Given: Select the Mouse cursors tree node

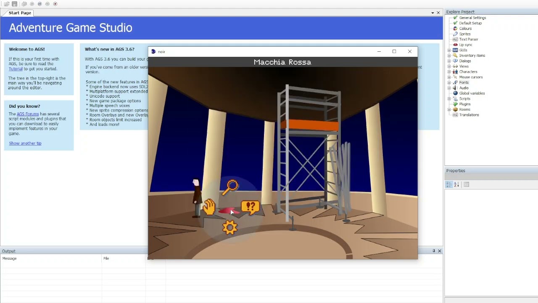Looking at the screenshot, I should (x=471, y=77).
